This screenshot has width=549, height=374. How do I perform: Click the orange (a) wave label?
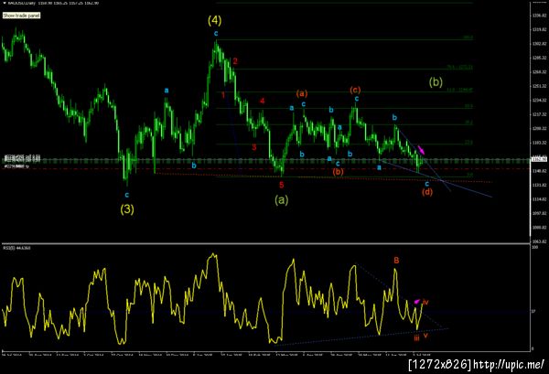(302, 93)
